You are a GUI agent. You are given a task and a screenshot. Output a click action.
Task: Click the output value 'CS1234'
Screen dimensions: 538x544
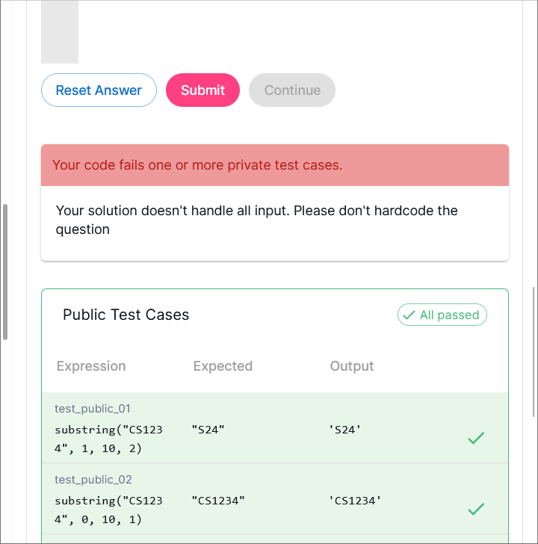[355, 501]
